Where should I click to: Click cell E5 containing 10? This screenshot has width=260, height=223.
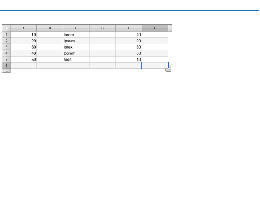(x=129, y=60)
